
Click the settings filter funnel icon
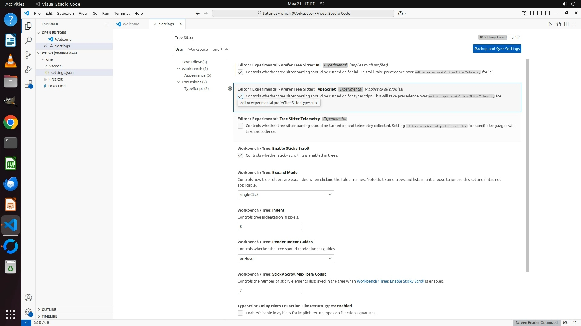[x=517, y=37]
